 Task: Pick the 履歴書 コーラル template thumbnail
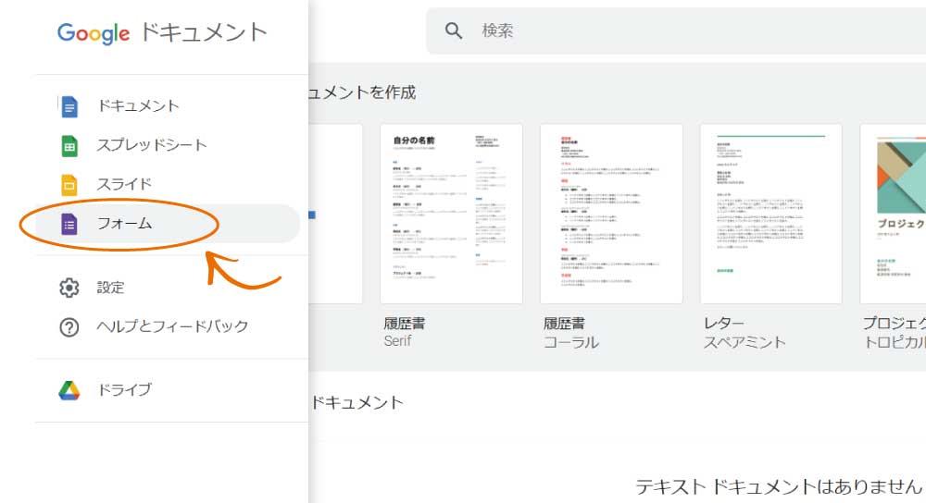click(x=611, y=214)
